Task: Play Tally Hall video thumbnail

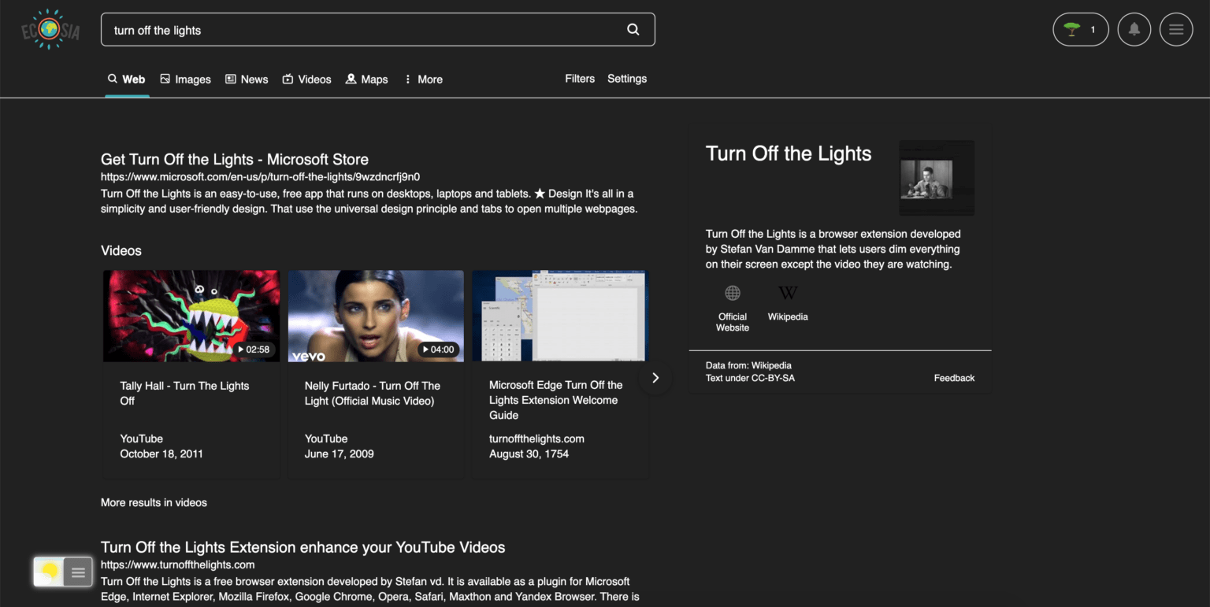Action: 191,316
